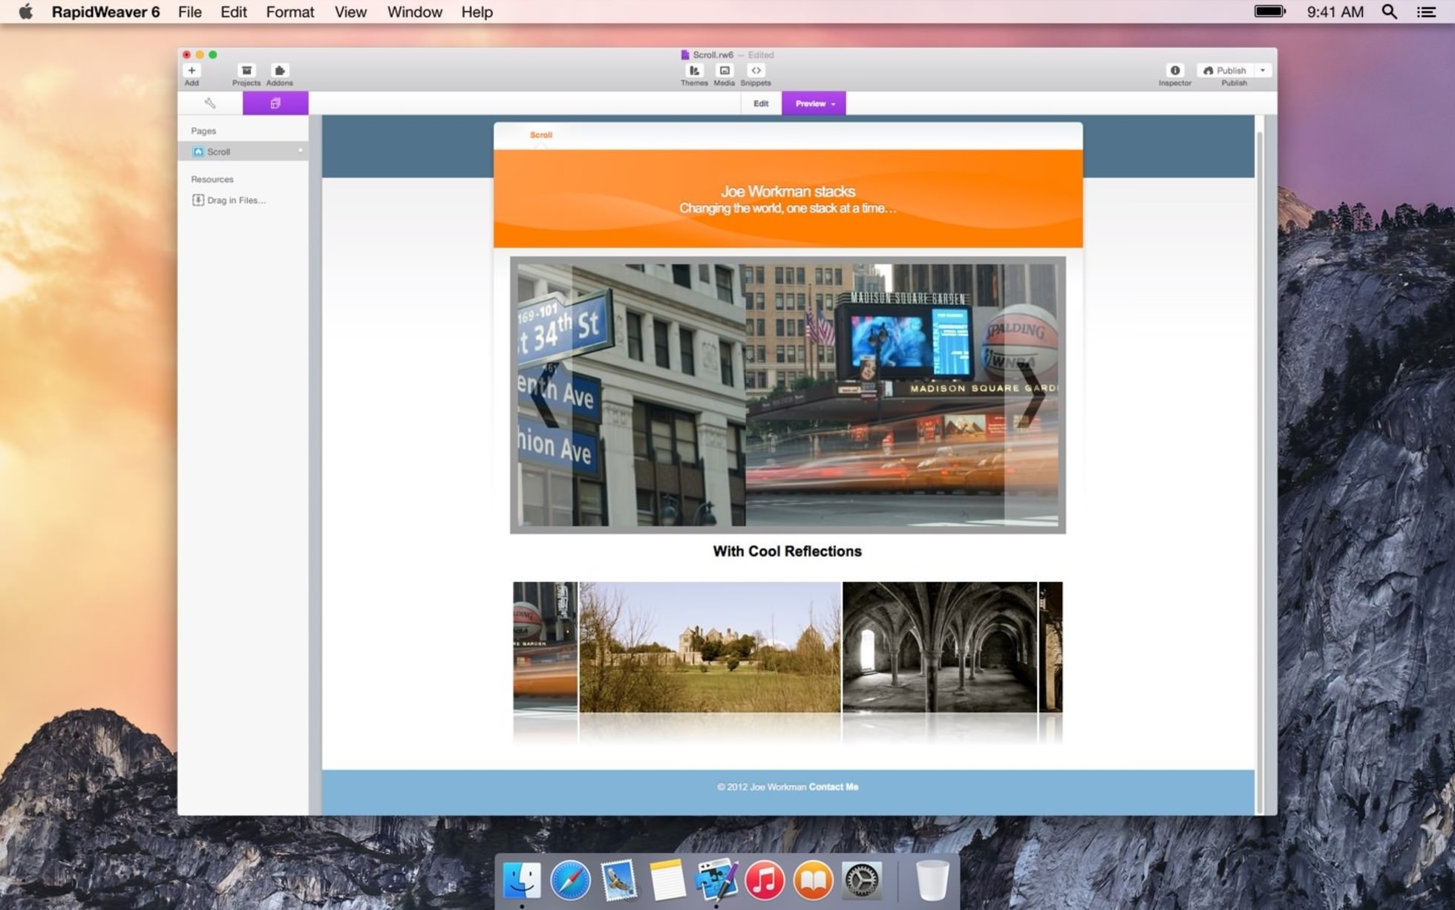Open Finder from the Dock

[x=522, y=880]
